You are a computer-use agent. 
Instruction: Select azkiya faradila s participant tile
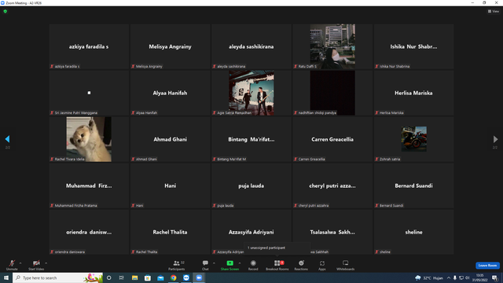[x=89, y=46]
